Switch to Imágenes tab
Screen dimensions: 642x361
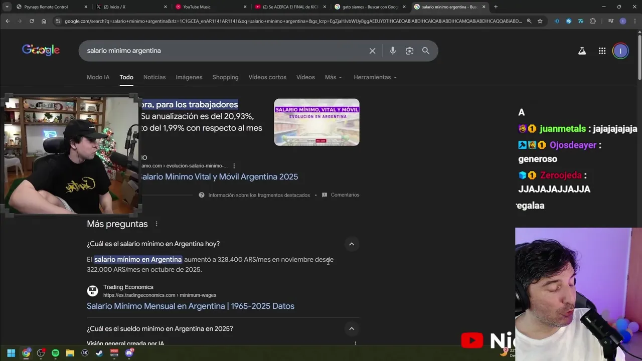tap(189, 77)
